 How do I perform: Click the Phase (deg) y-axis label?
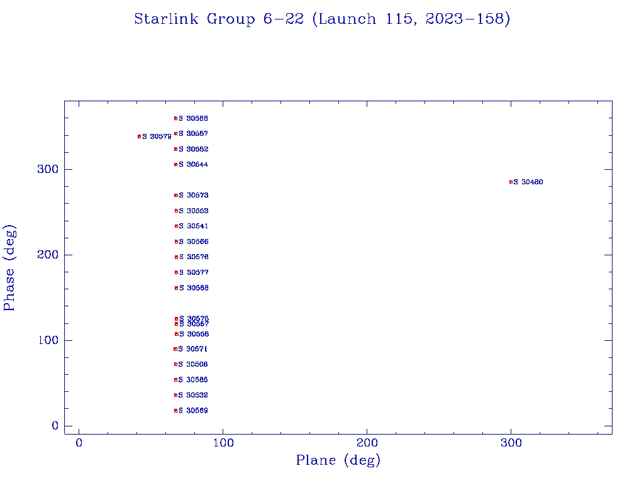9,267
